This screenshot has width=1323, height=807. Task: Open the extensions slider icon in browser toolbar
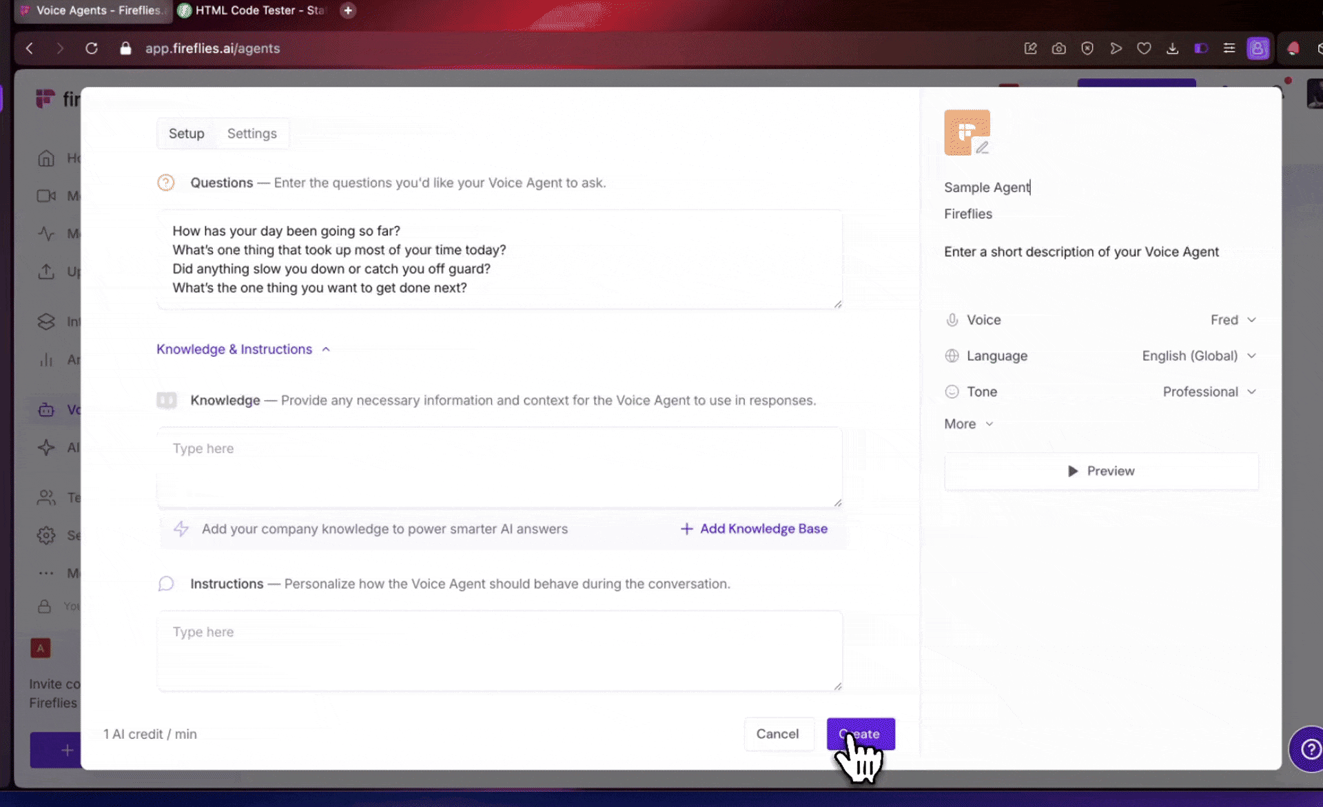click(1229, 48)
